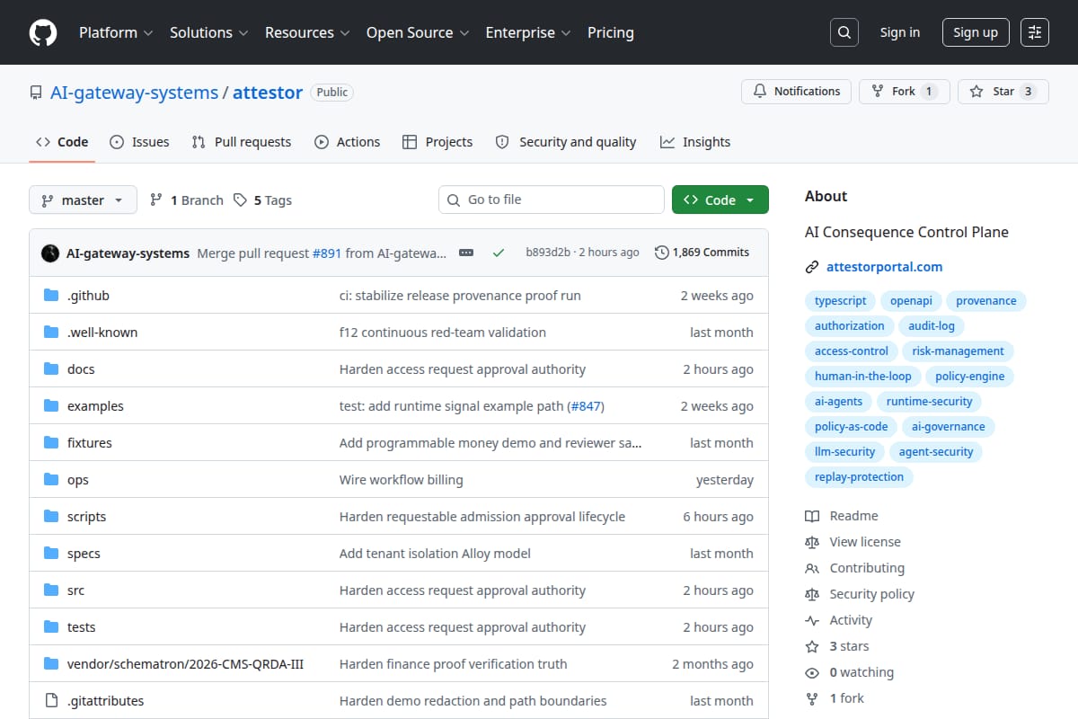Select the replay-protection topic tag
This screenshot has width=1078, height=719.
(x=859, y=477)
